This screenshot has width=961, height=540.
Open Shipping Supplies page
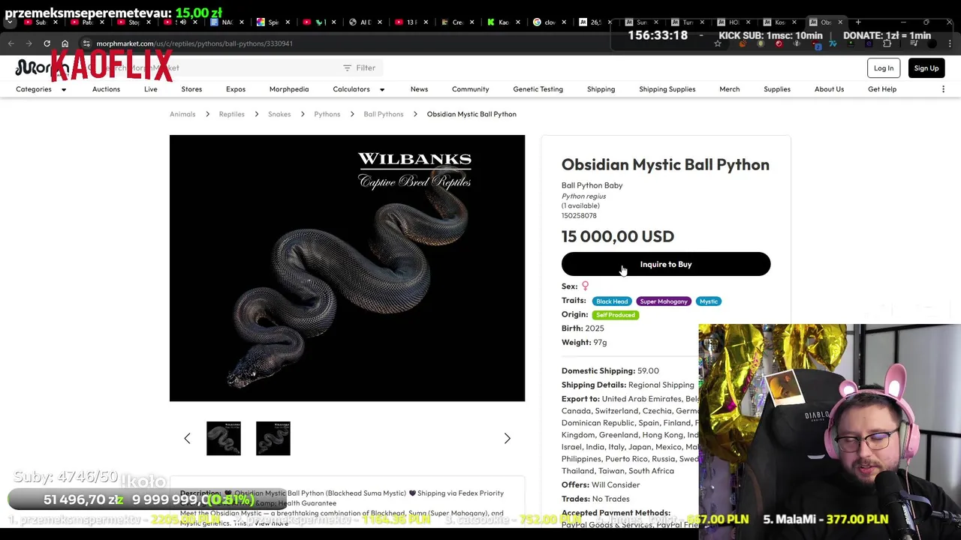[x=667, y=89]
